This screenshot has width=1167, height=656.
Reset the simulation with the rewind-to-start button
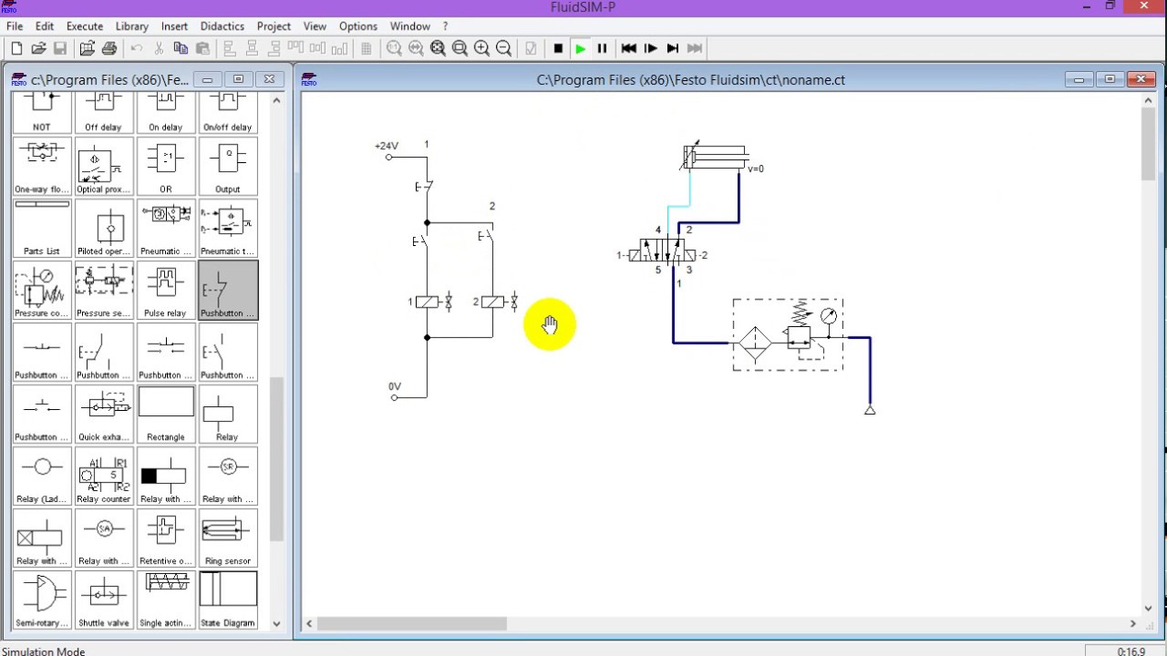coord(628,48)
